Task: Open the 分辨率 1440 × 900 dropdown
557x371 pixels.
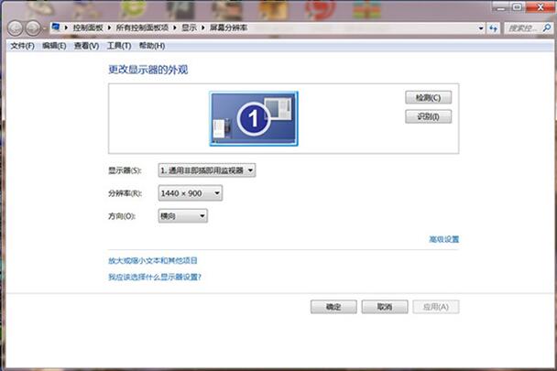Action: click(x=191, y=193)
